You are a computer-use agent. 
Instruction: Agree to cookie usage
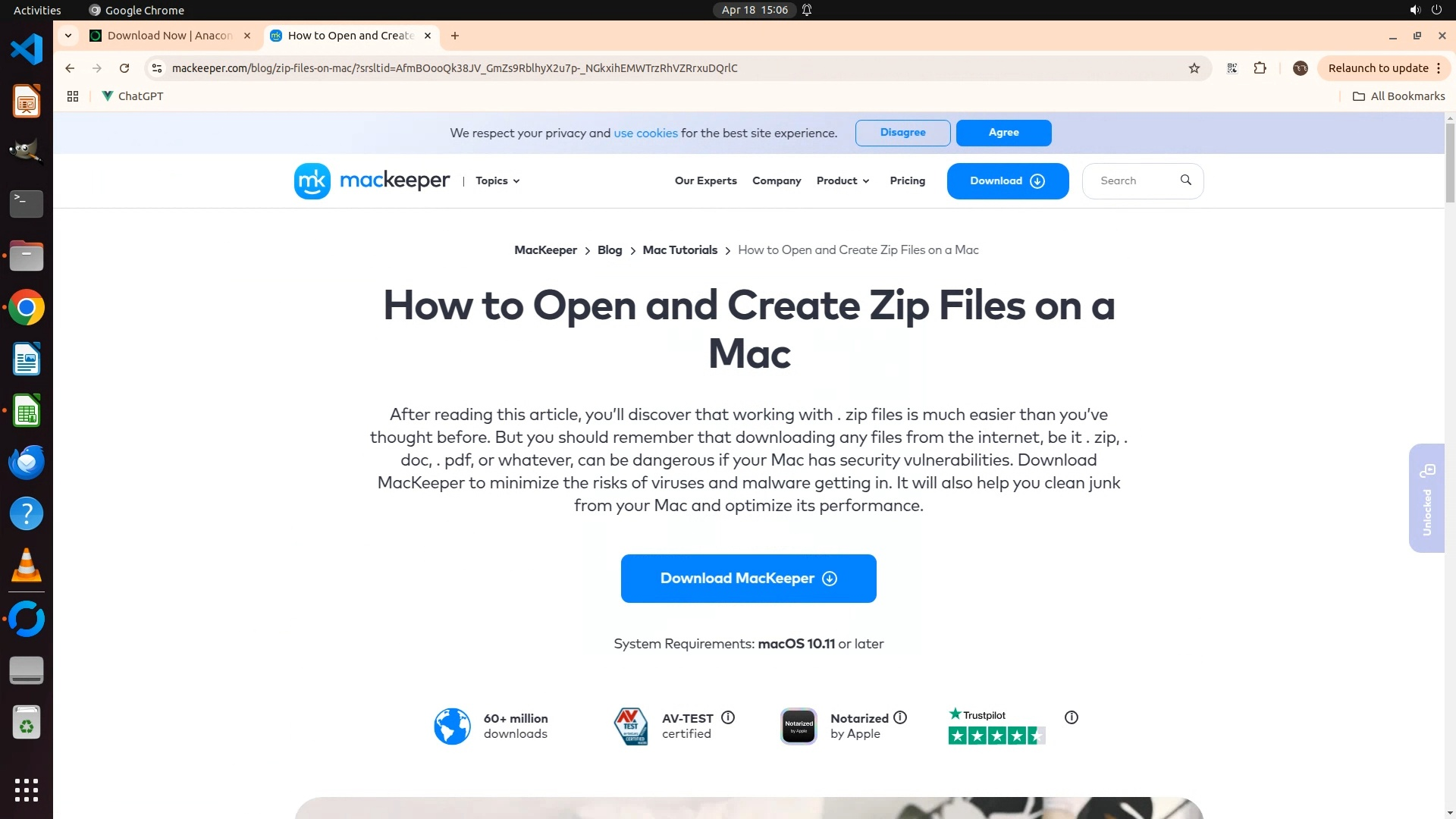1003,133
